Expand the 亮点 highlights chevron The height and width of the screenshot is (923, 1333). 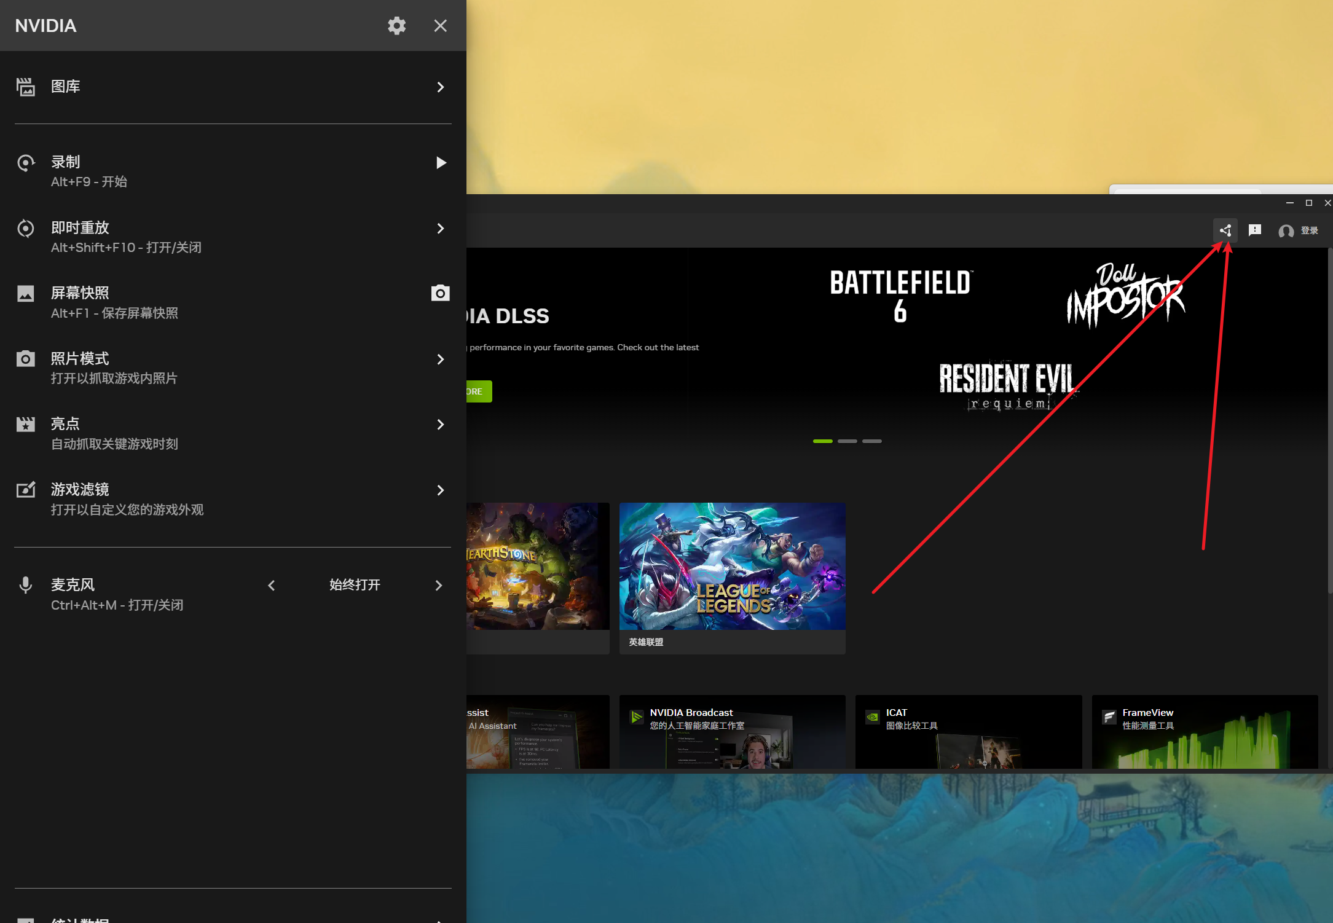[x=440, y=425]
